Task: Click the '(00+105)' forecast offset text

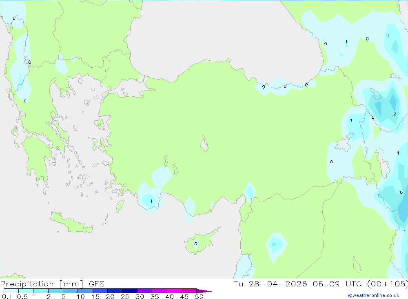Action: coord(388,284)
